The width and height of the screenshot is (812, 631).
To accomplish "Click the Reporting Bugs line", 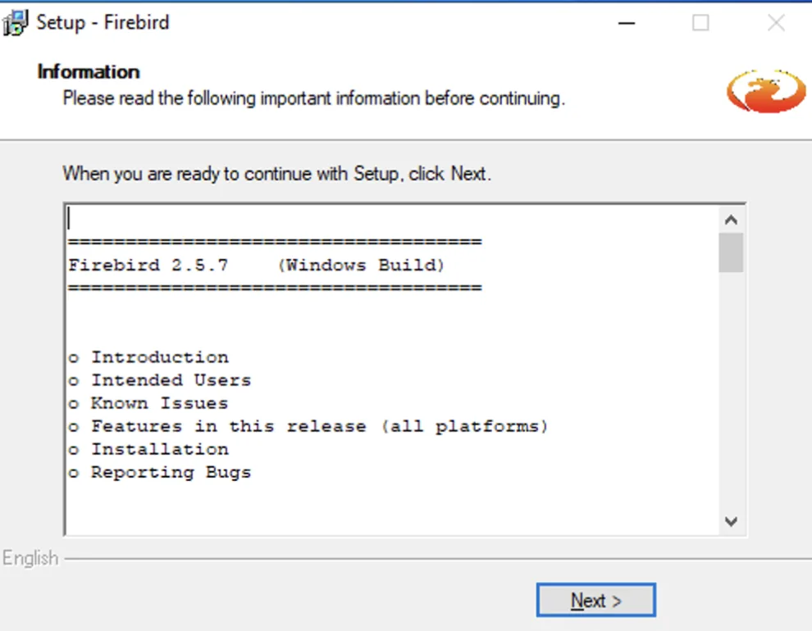I will [160, 472].
